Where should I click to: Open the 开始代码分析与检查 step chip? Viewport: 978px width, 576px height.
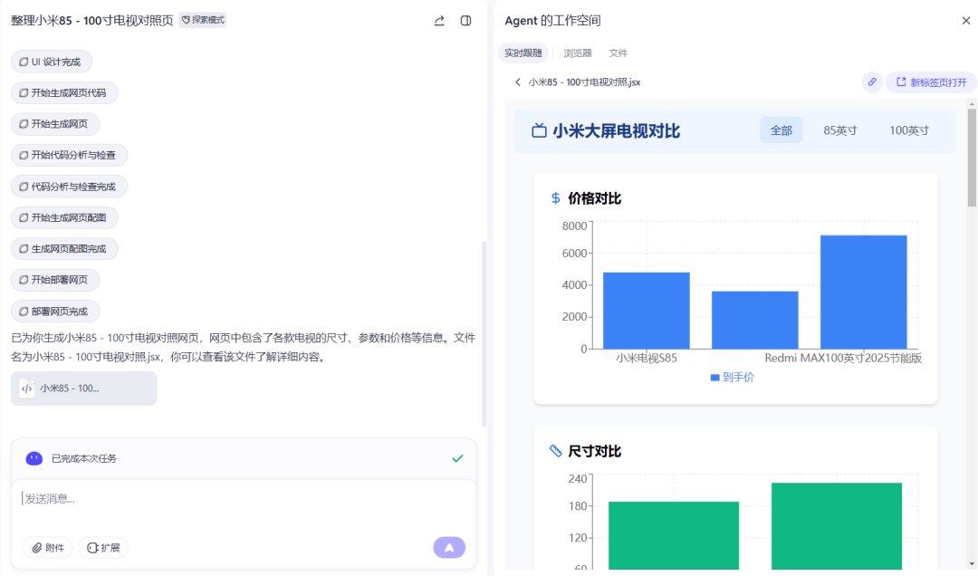[x=69, y=156]
